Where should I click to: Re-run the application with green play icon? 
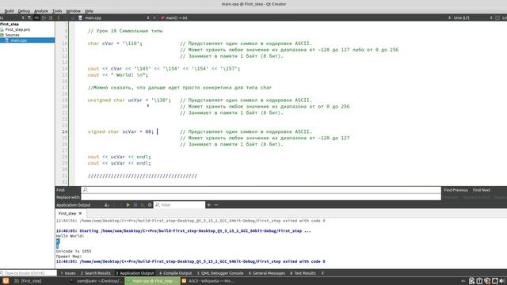coord(128,205)
